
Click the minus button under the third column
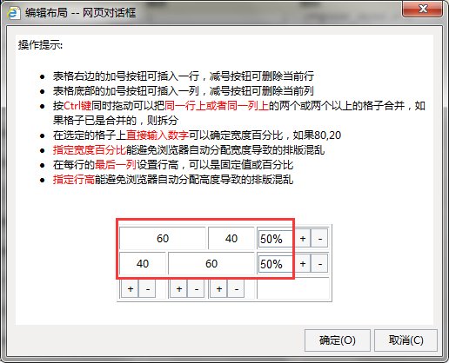237,288
